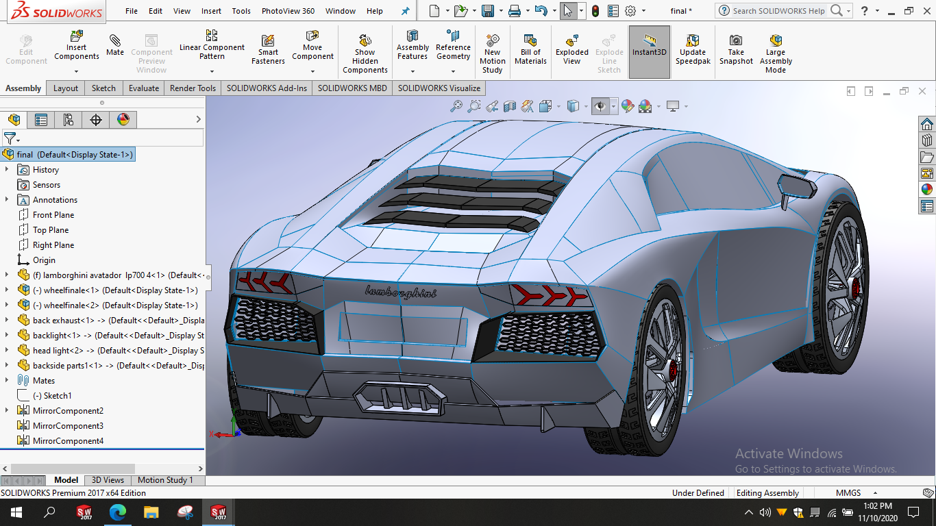Image resolution: width=936 pixels, height=526 pixels.
Task: Toggle Large Assembly Mode
Action: click(x=776, y=53)
